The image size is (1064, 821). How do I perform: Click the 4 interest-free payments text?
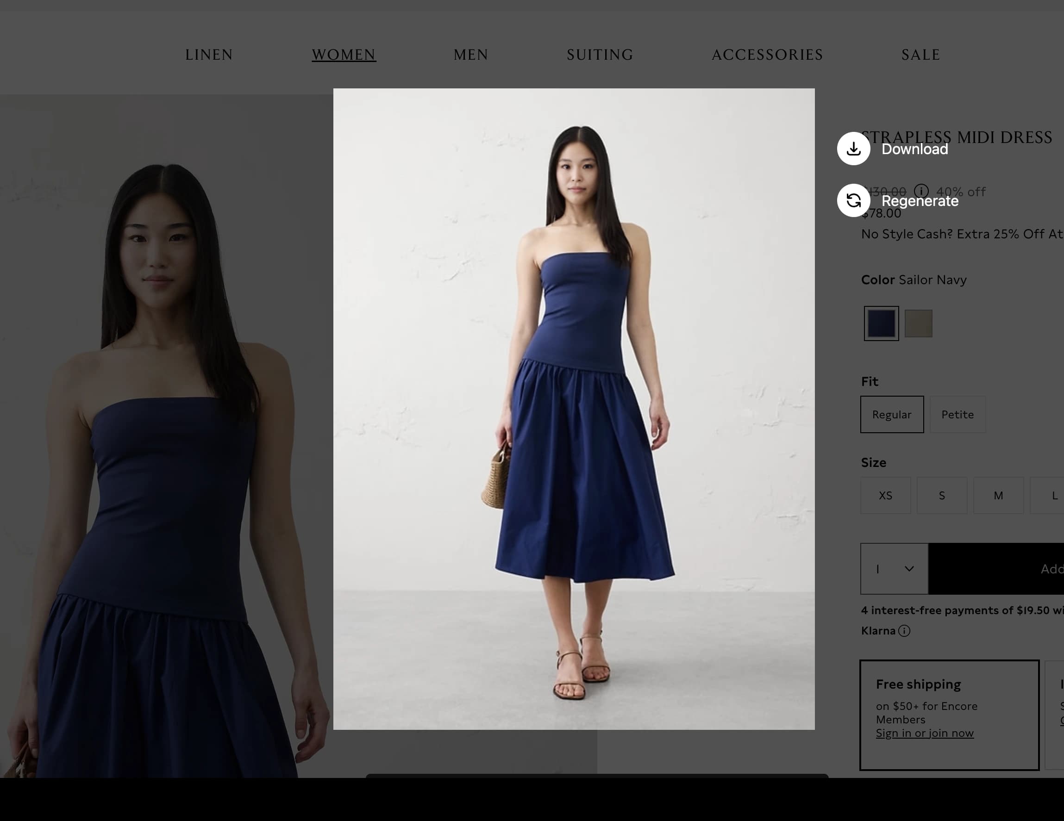[x=963, y=610]
